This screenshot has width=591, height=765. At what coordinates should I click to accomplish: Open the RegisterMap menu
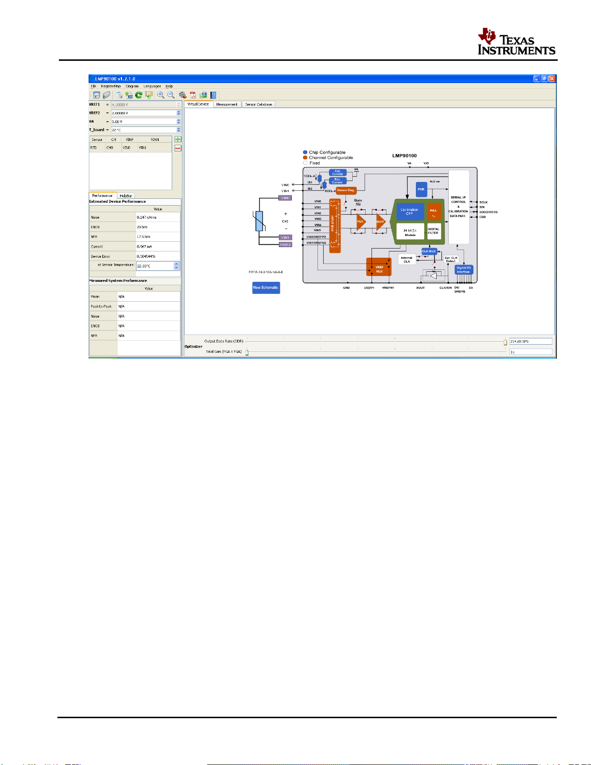click(x=111, y=86)
